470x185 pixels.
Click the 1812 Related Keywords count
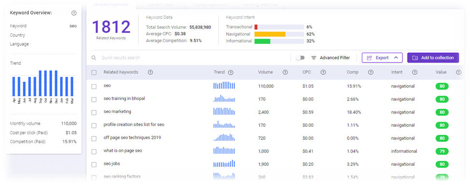[111, 27]
